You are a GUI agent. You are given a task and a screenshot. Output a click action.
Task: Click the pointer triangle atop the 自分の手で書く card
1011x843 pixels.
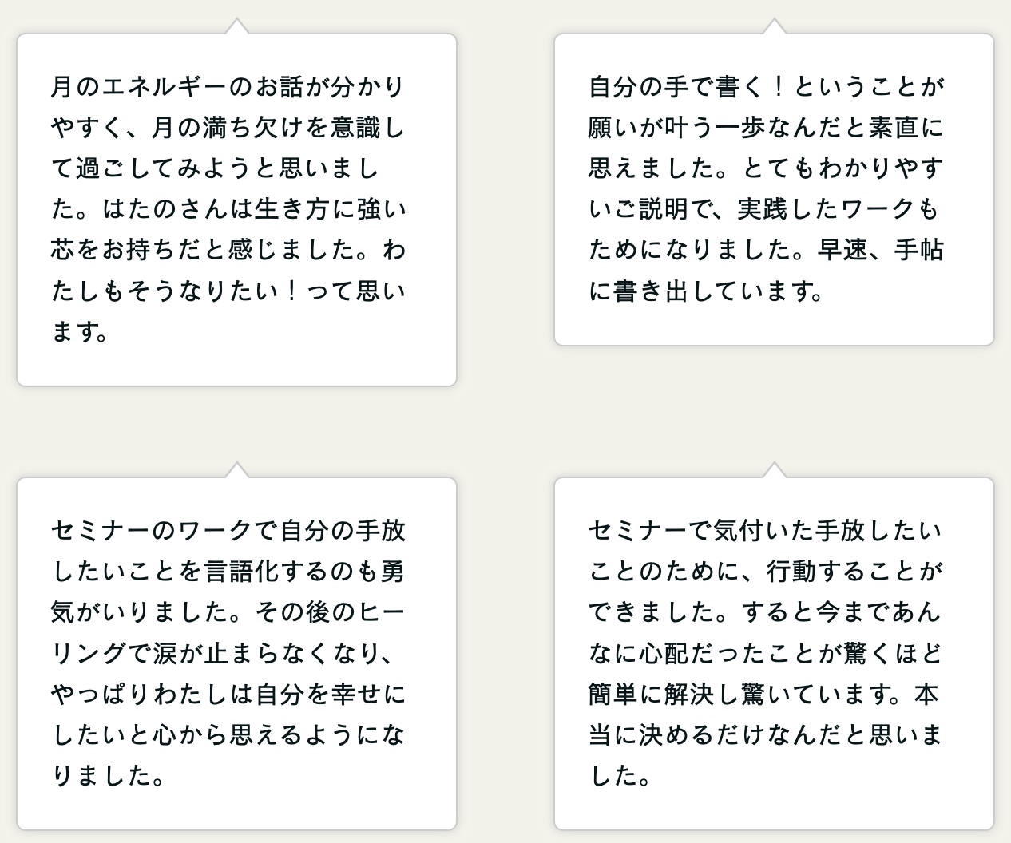point(774,27)
